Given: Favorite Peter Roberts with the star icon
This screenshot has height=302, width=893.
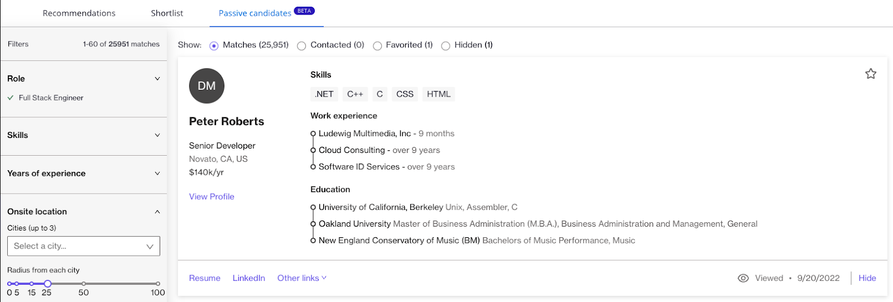Looking at the screenshot, I should click(x=871, y=74).
